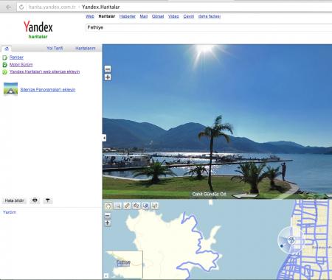Screen dimensions: 332x280
Task: Open the Video link
Action: pos(173,16)
